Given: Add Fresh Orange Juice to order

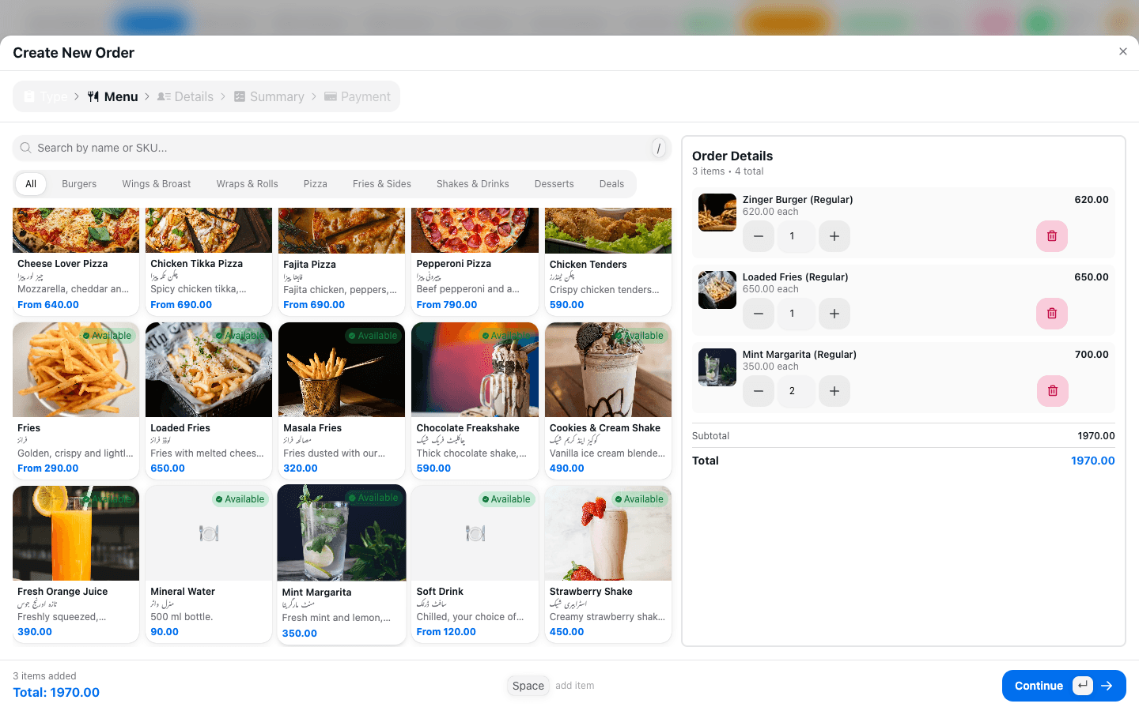Looking at the screenshot, I should pyautogui.click(x=76, y=564).
